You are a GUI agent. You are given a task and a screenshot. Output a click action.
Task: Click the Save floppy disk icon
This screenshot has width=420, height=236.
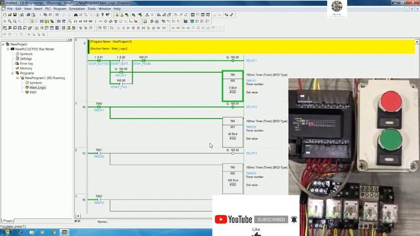point(14,14)
